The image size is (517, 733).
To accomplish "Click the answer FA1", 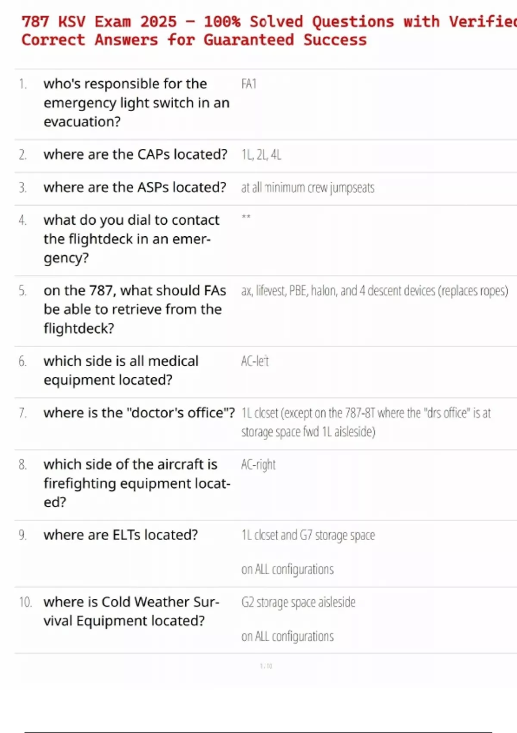I will tap(249, 84).
